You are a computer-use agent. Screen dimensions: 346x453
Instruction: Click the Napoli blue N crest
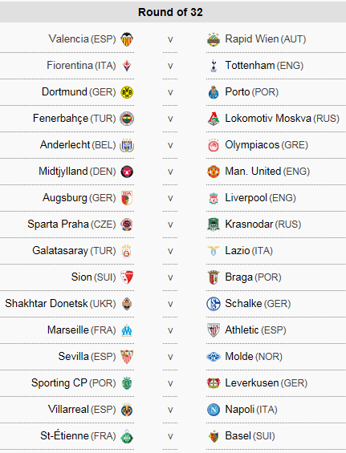(x=214, y=410)
